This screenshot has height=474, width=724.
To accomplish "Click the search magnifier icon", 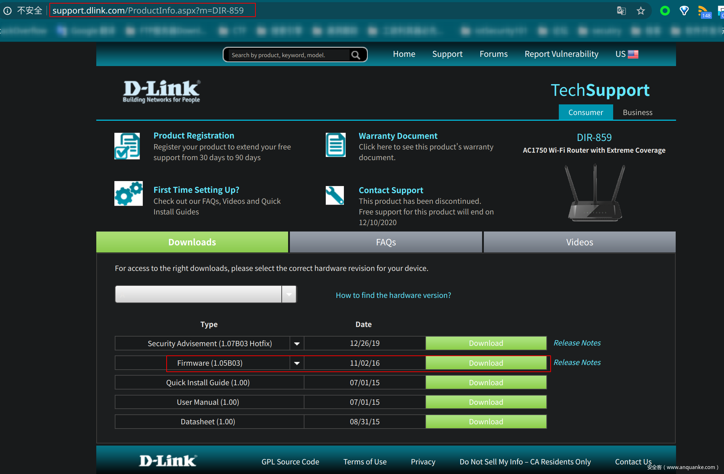I will coord(356,55).
